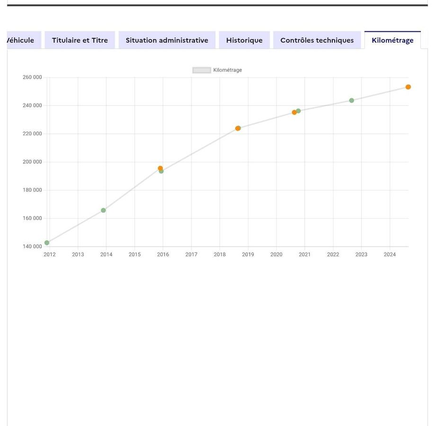Click the 2018 x-axis label
This screenshot has height=426, width=435.
220,255
